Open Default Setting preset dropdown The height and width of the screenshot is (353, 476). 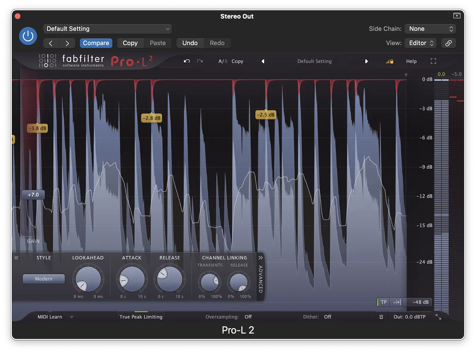pyautogui.click(x=107, y=29)
